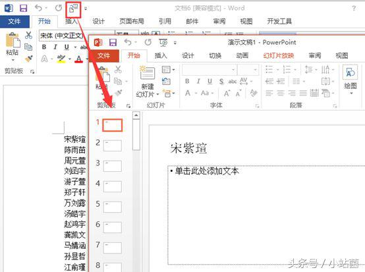Open Word quick access toolbar customize arrow
The height and width of the screenshot is (272, 365).
[86, 9]
